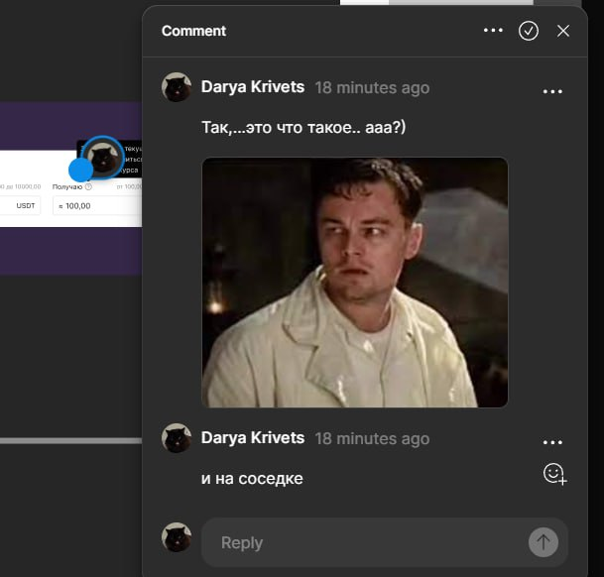
Task: Focus the Reply input field
Action: [x=385, y=542]
